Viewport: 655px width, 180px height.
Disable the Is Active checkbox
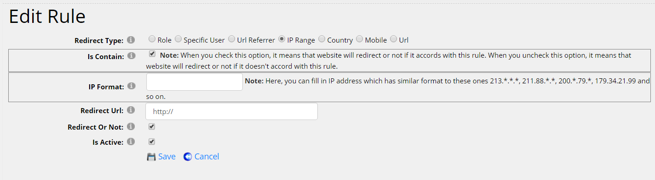152,142
